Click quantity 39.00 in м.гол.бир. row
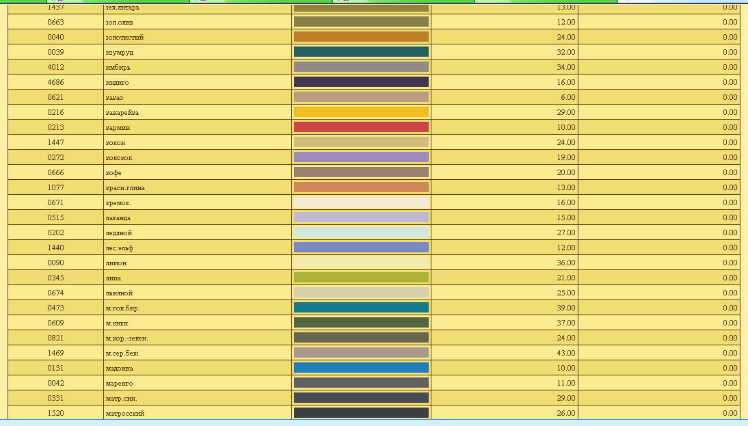This screenshot has height=426, width=748. point(565,308)
